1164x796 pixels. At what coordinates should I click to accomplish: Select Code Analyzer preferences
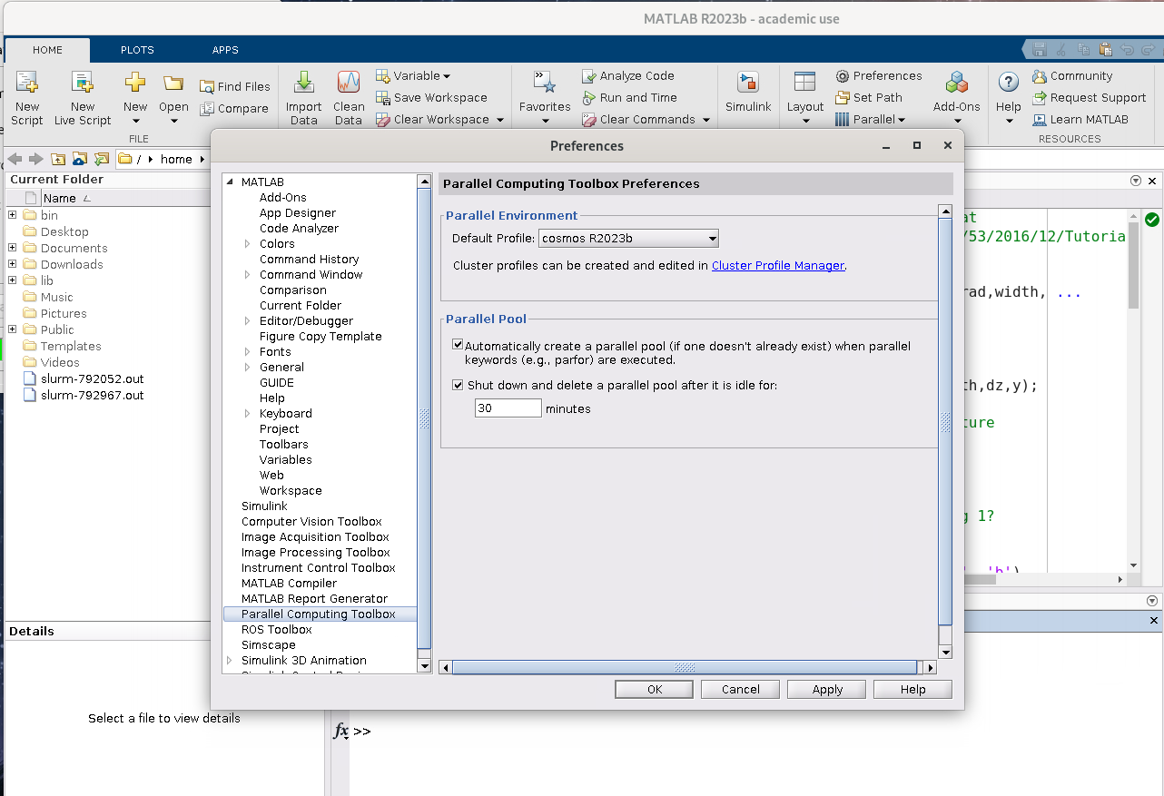click(299, 228)
